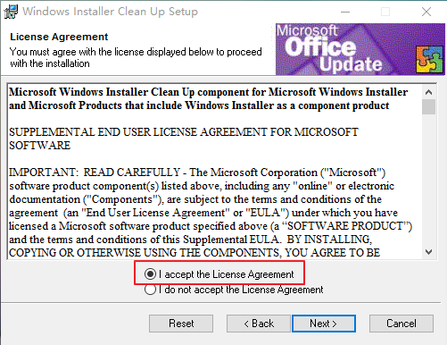Close the Windows Installer Clean Up Setup window

[426, 12]
